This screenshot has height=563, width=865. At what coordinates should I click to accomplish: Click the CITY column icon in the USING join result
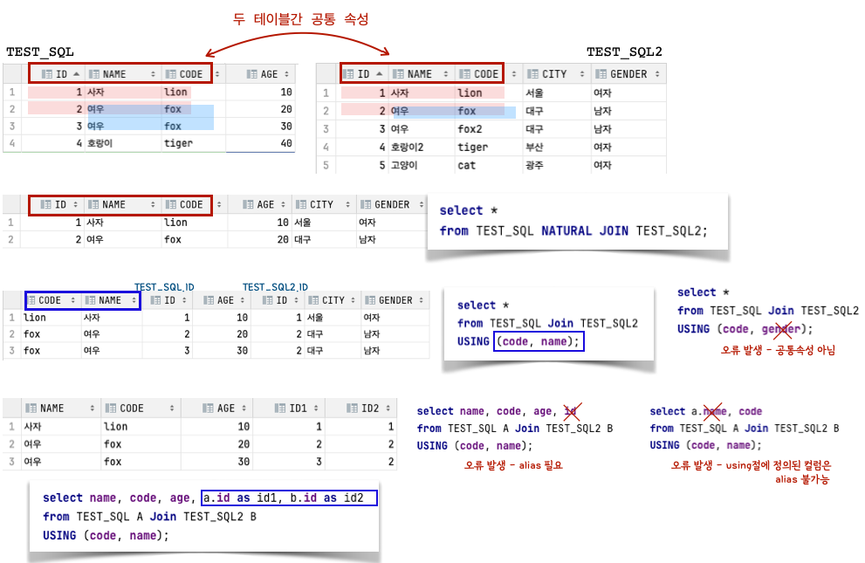tap(314, 300)
